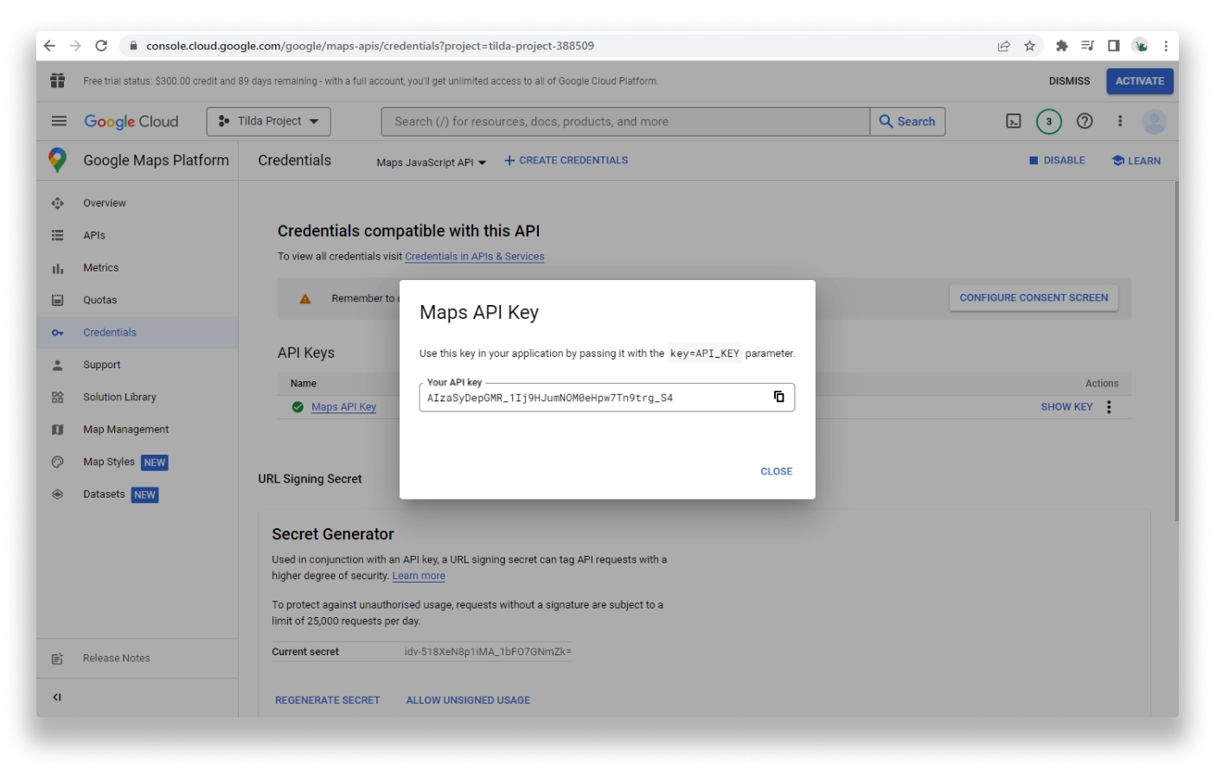Image resolution: width=1216 pixels, height=784 pixels.
Task: Click CONFIGURE CONSENT SCREEN
Action: pyautogui.click(x=1034, y=298)
